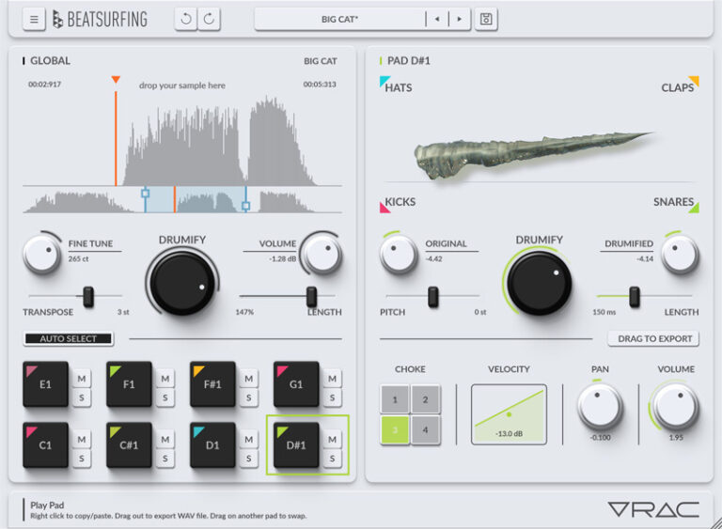
Task: Click the Drag to Export button
Action: (x=654, y=339)
